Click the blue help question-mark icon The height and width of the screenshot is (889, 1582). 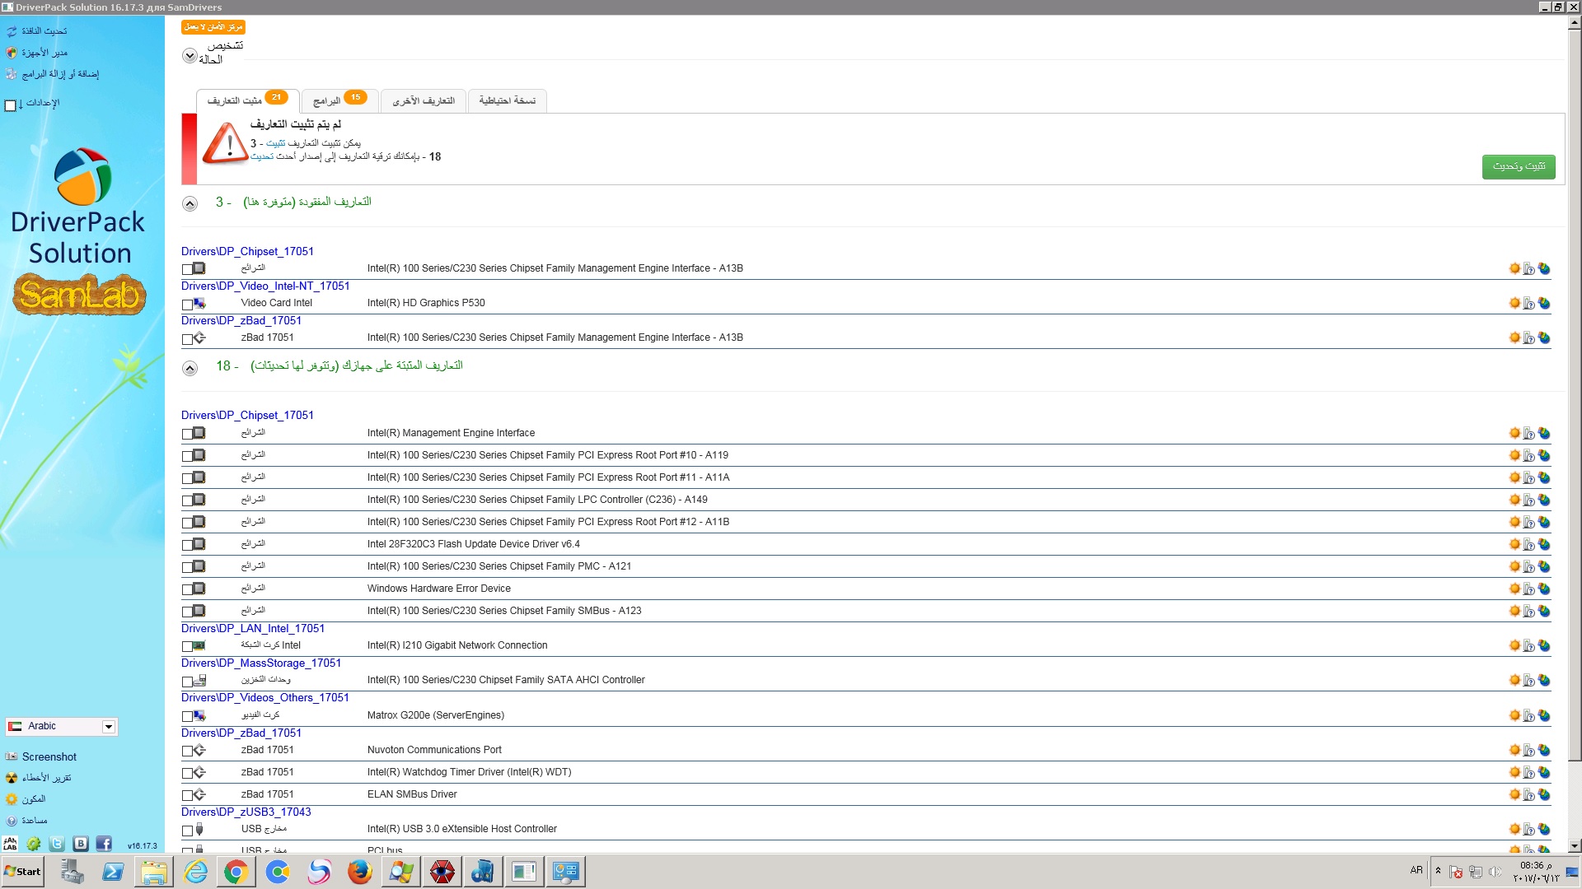click(12, 821)
